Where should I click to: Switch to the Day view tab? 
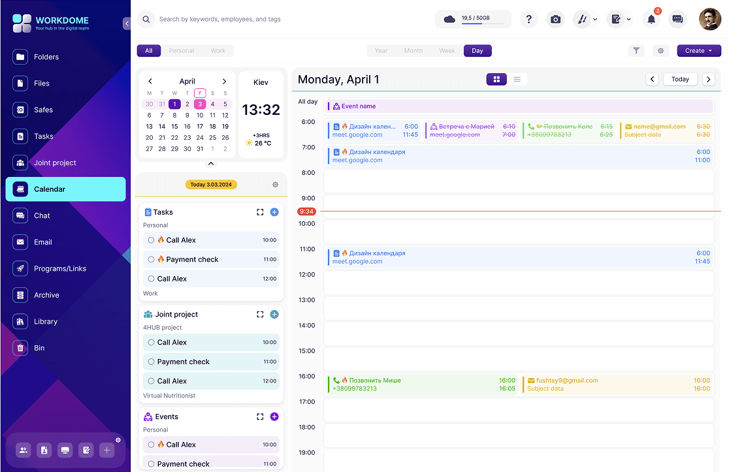coord(479,50)
